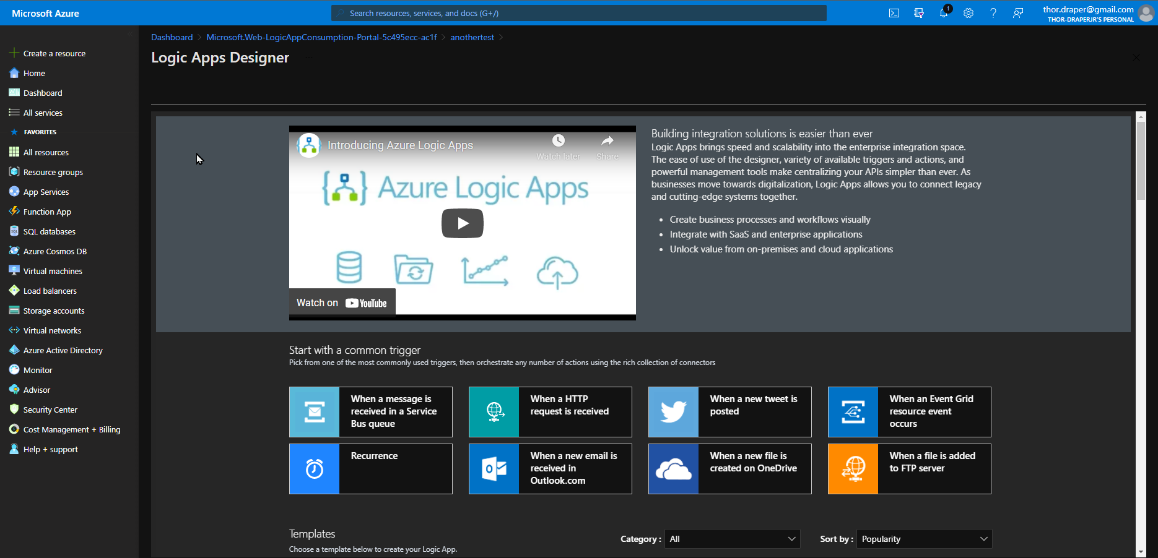Click the scrollbar down arrow

click(x=1141, y=552)
